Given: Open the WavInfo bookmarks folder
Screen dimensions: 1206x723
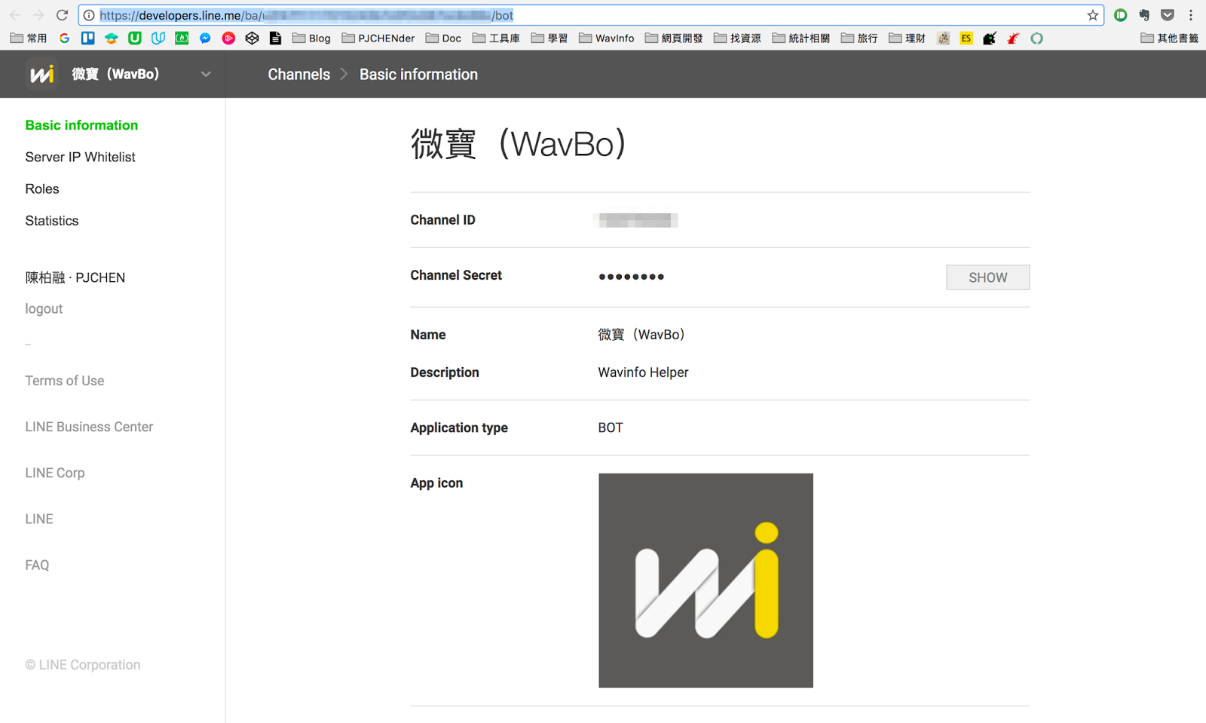Looking at the screenshot, I should click(x=607, y=38).
